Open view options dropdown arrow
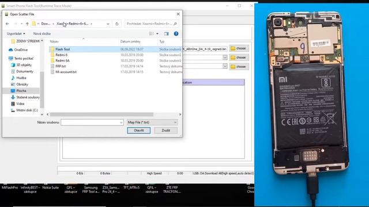 tap(157, 34)
